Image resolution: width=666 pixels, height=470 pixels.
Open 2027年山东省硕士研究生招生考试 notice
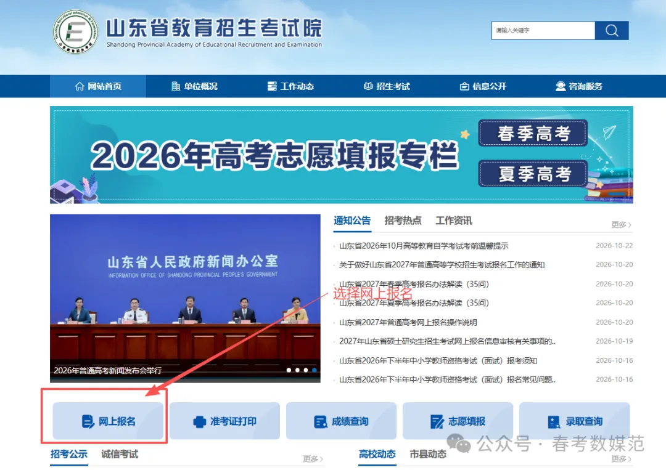tap(447, 341)
